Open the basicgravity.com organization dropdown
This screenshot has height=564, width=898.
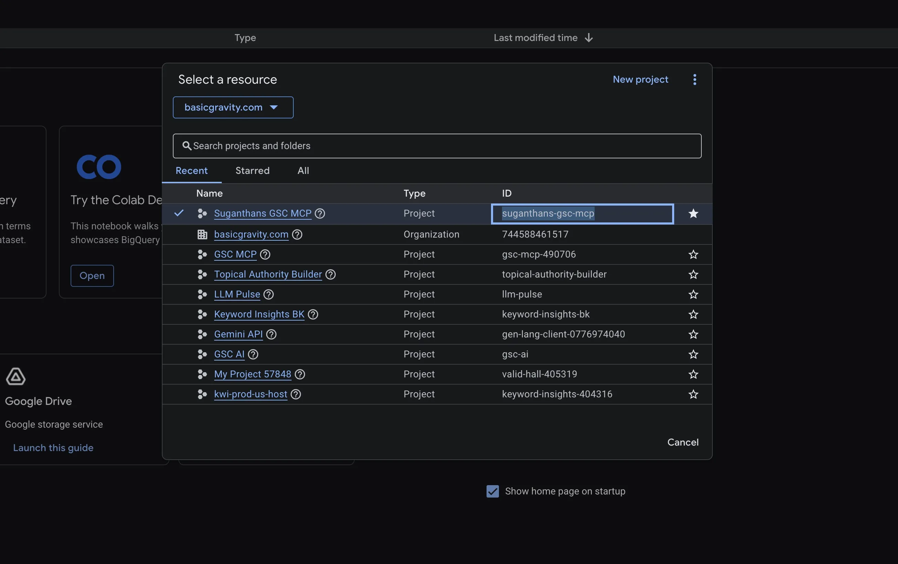click(x=233, y=107)
